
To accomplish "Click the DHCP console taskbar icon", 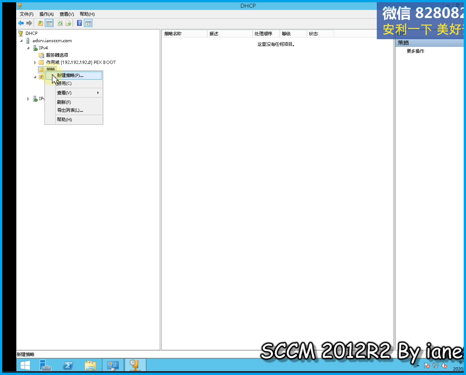I will [135, 365].
